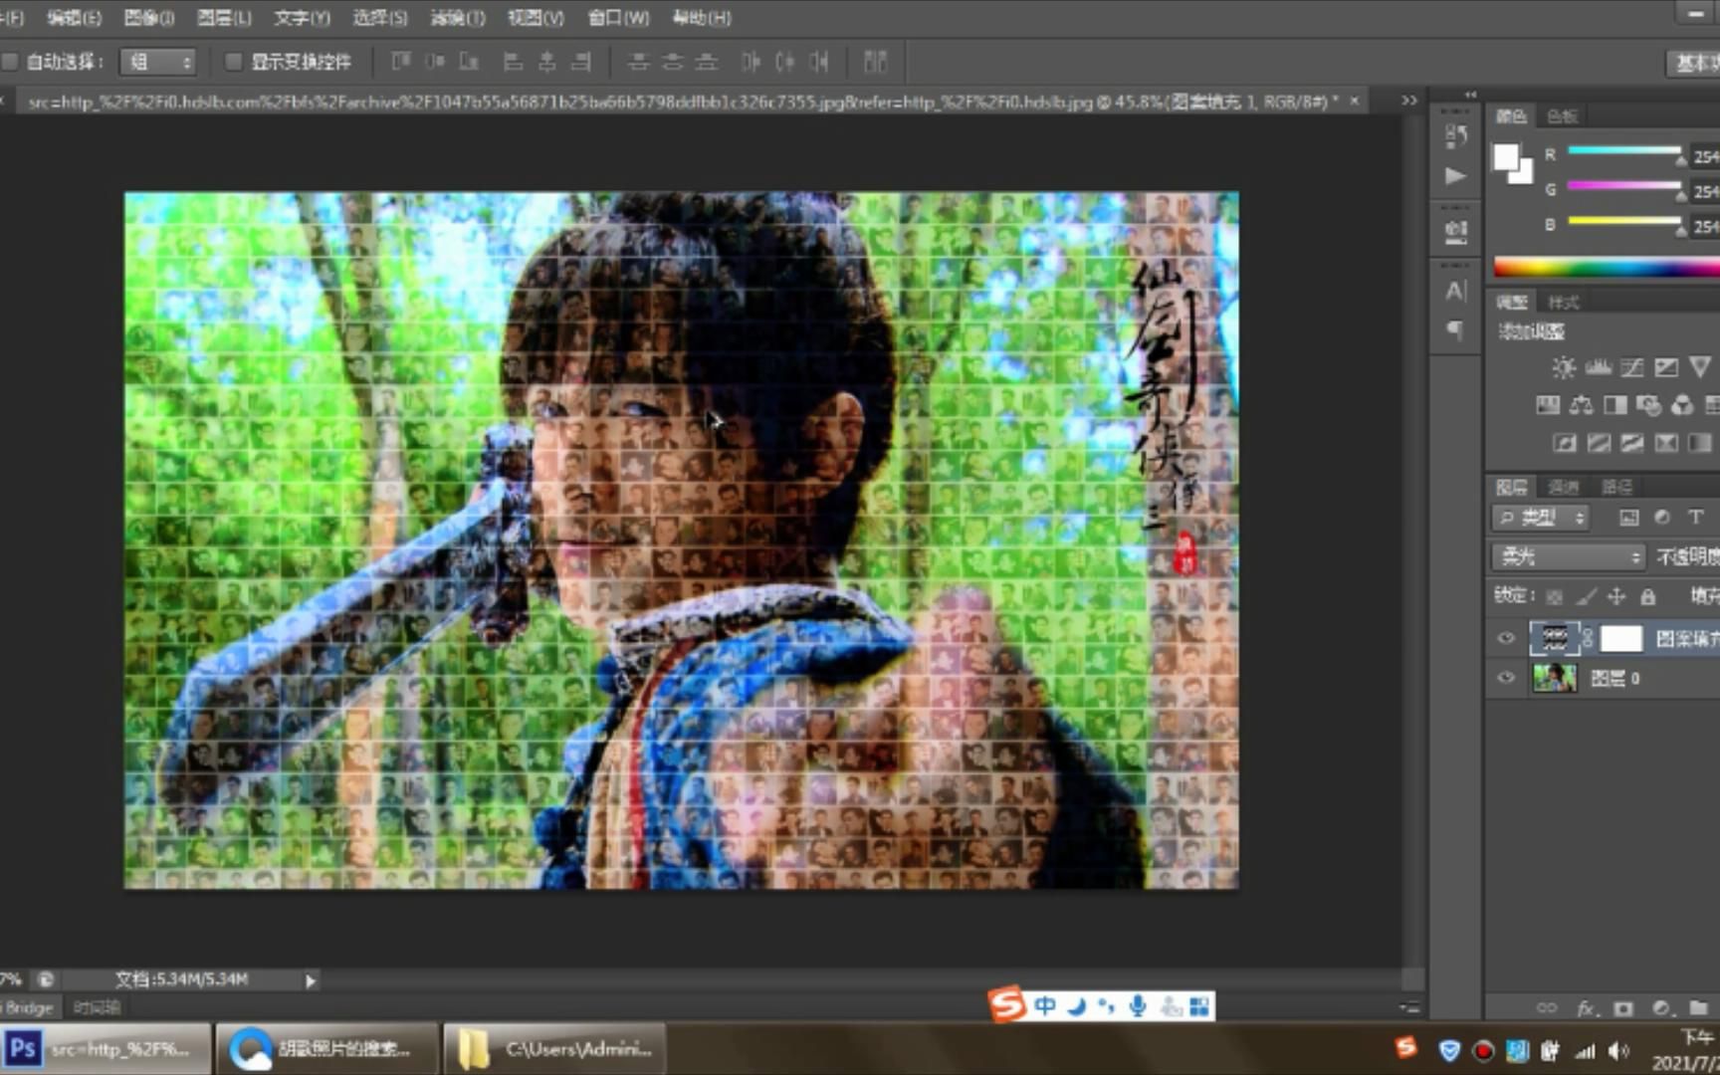Switch to the 通道 channels tab
Image resolution: width=1720 pixels, height=1075 pixels.
point(1564,487)
